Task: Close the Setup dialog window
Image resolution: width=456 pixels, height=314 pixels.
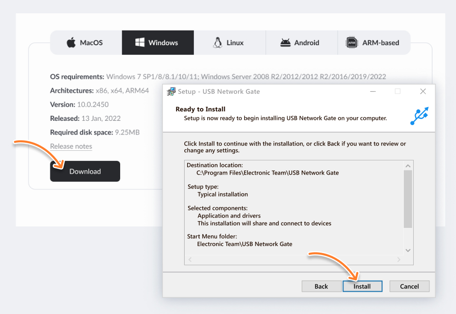Action: click(423, 91)
